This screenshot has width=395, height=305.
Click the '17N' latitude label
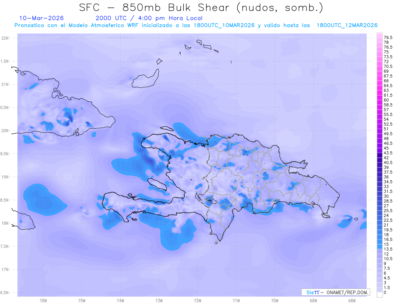5,269
